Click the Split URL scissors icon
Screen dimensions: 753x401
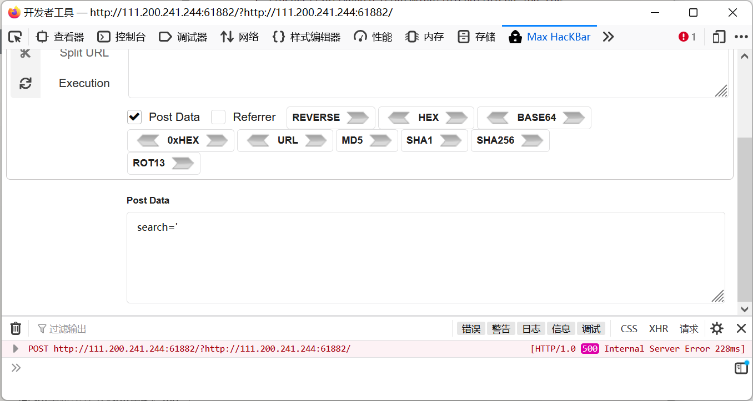click(26, 53)
